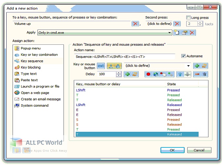The width and height of the screenshot is (224, 165).
Task: Click the Cancel button
Action: tap(199, 150)
